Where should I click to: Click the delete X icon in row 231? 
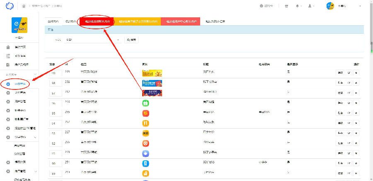pos(356,83)
